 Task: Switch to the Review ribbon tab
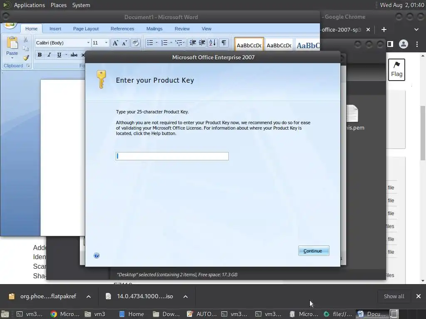[x=182, y=29]
